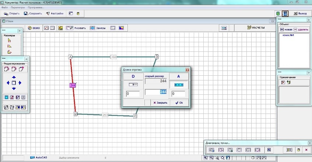Click the right arrow in Редактирование panel
The width and height of the screenshot is (312, 162).
pyautogui.click(x=20, y=83)
